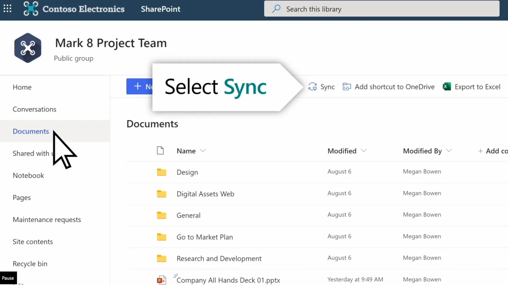
Task: Open the Digital Assets Web folder icon
Action: (161, 193)
